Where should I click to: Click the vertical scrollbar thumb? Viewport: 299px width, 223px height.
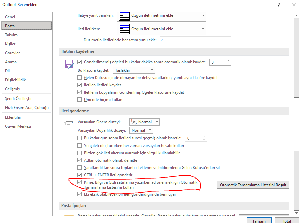[x=296, y=124]
